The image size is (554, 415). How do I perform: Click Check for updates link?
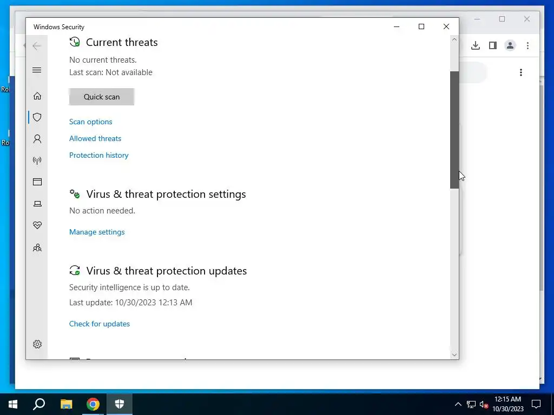click(x=100, y=324)
